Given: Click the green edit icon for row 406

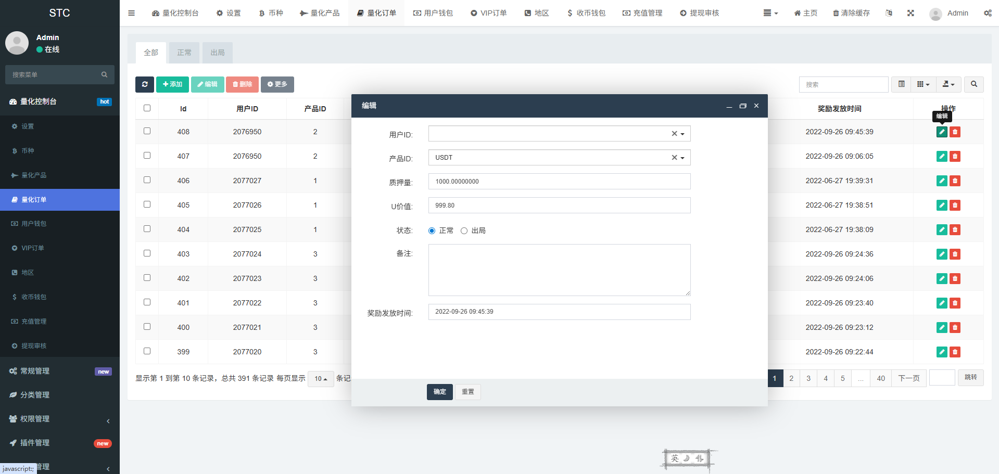Looking at the screenshot, I should pyautogui.click(x=941, y=181).
